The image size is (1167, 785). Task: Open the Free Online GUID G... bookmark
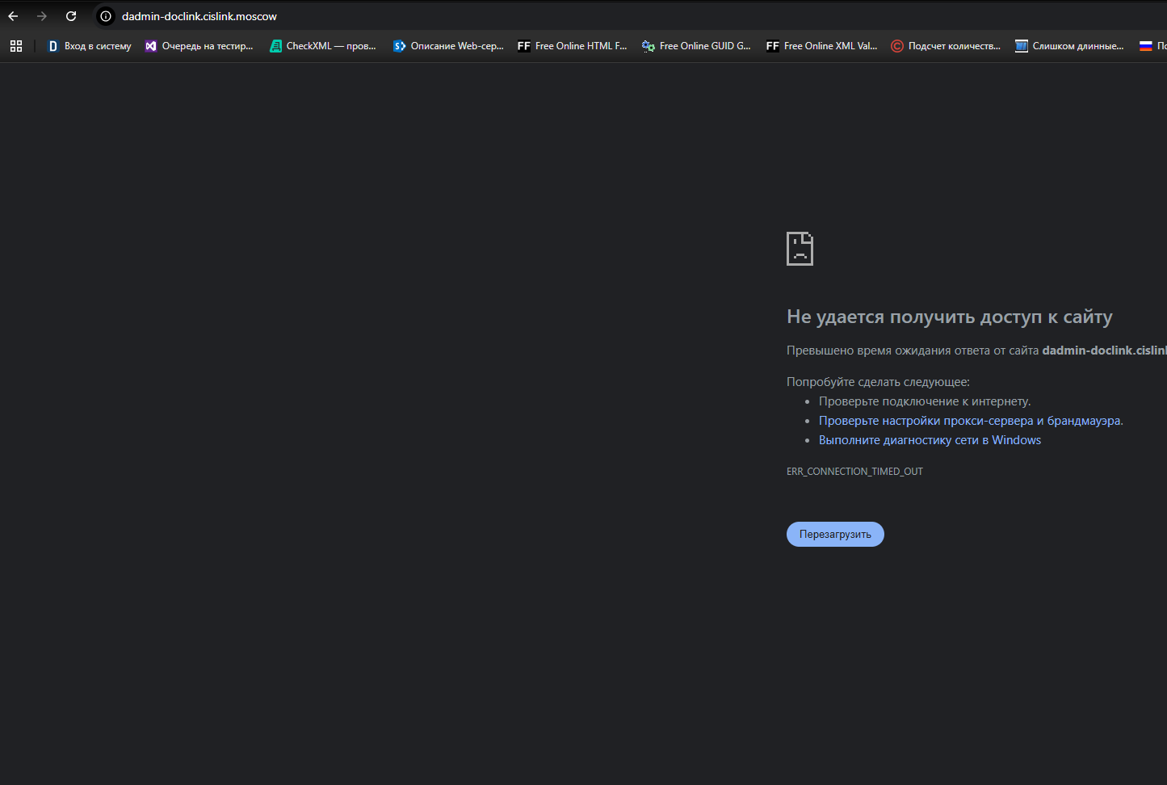point(697,46)
